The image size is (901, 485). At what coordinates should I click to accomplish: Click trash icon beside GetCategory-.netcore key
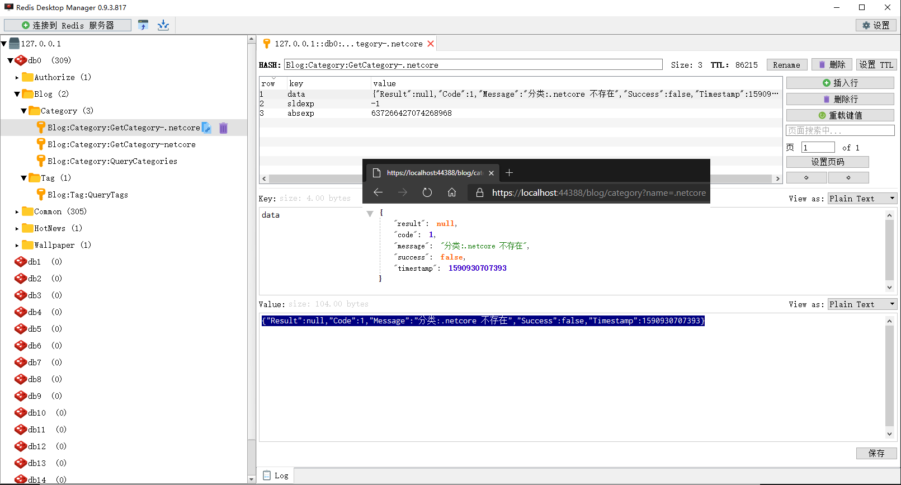coord(223,128)
